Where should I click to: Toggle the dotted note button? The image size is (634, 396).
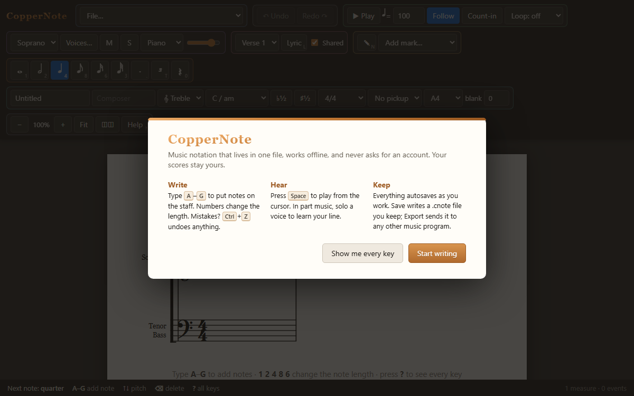tap(140, 70)
